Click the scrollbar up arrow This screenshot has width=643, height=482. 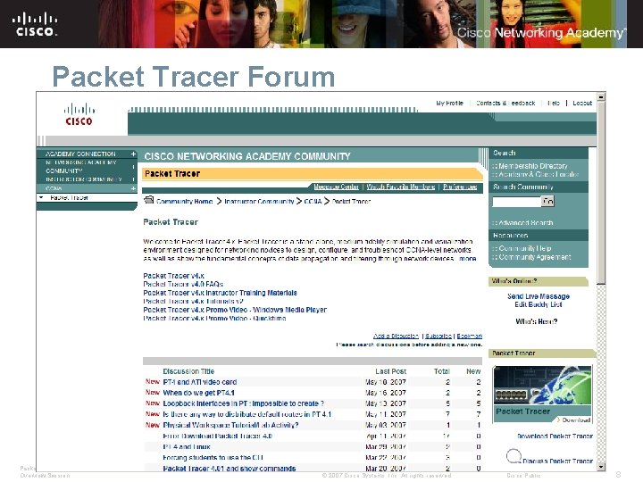click(x=601, y=96)
